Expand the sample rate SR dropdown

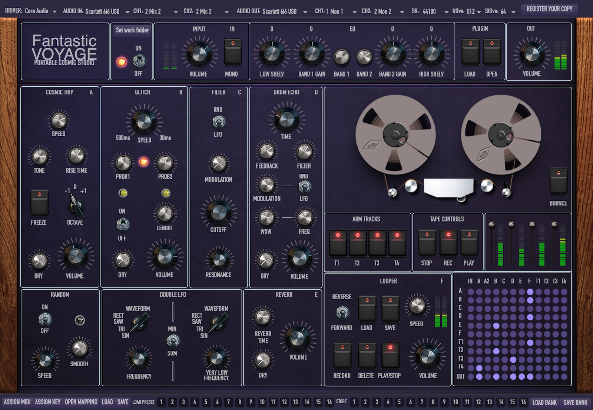(430, 11)
